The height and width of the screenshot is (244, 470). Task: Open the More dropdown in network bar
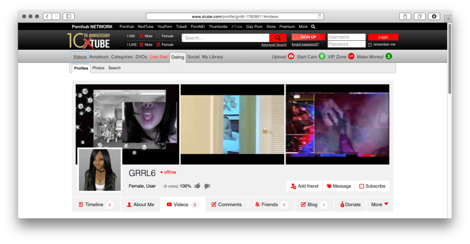(303, 27)
